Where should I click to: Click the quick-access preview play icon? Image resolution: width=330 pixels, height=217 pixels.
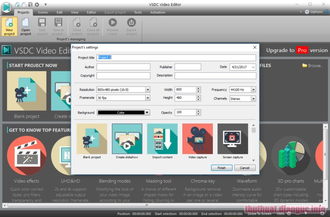[x=37, y=5]
